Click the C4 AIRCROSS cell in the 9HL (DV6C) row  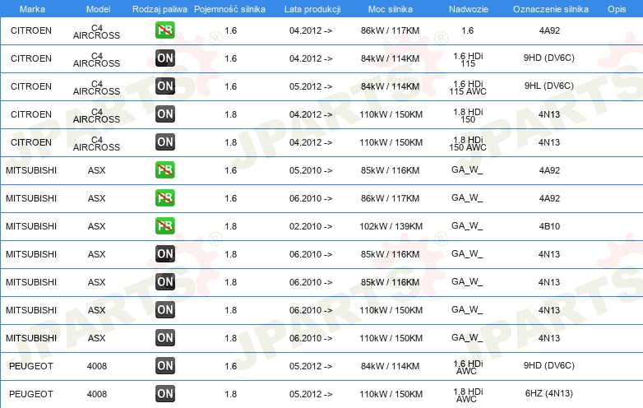pos(97,88)
